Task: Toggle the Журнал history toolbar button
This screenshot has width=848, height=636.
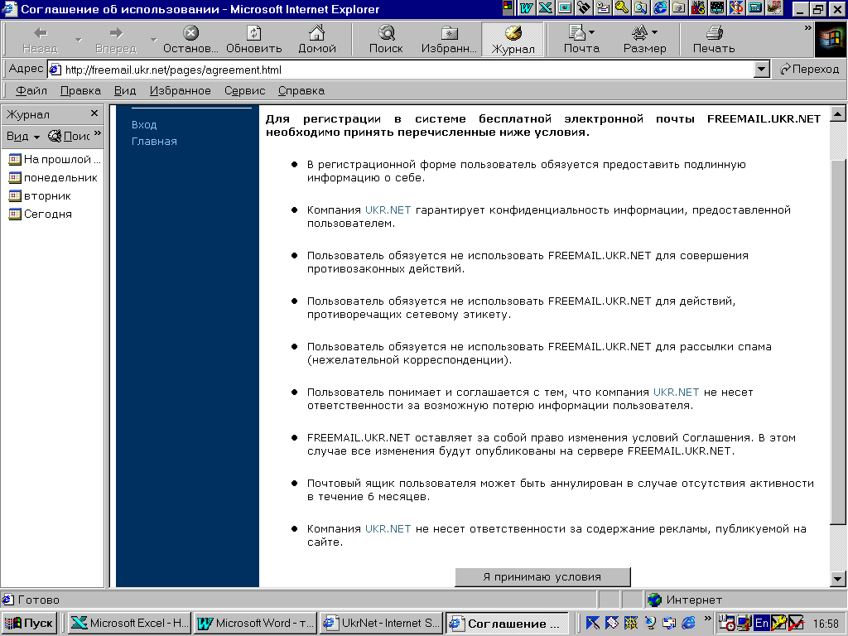Action: 513,40
